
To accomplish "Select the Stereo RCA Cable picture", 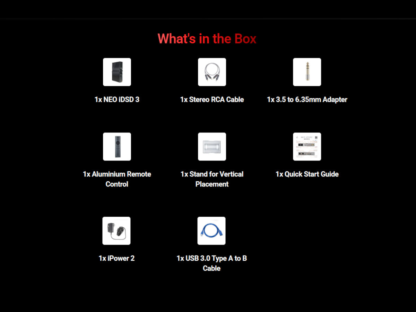I will (x=212, y=72).
